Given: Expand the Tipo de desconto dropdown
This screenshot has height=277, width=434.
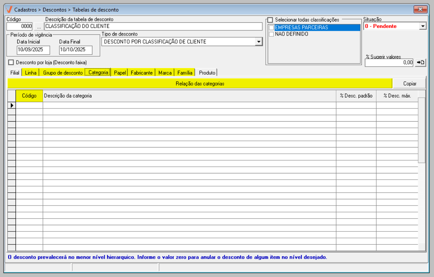Looking at the screenshot, I should pyautogui.click(x=258, y=42).
